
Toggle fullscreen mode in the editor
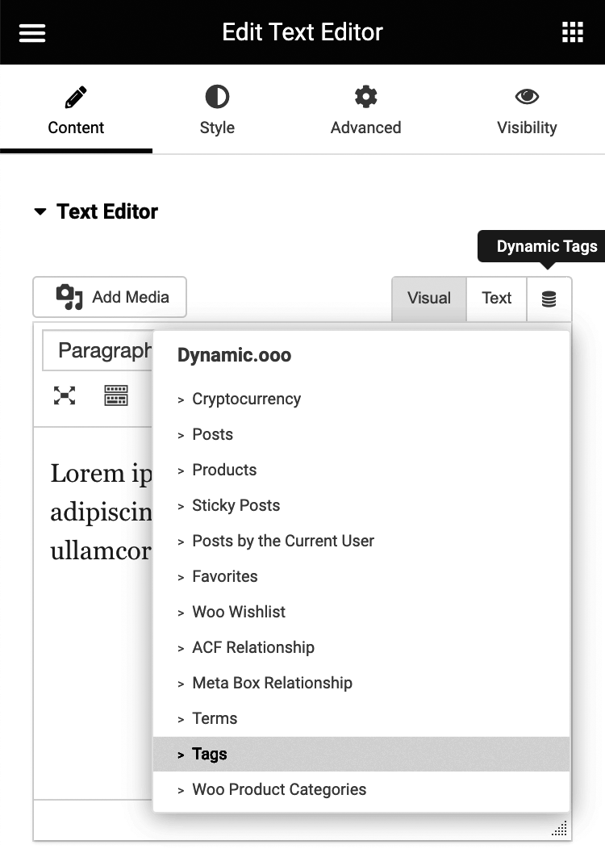click(x=64, y=395)
